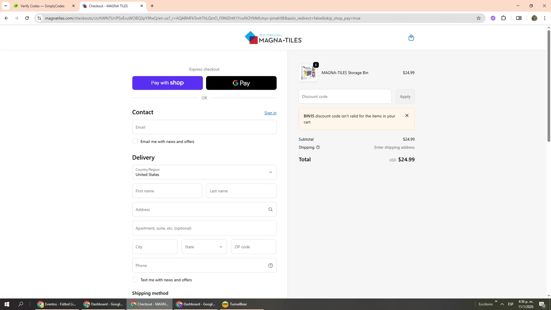Open the tab search dropdown arrow
The image size is (551, 310).
click(6, 6)
